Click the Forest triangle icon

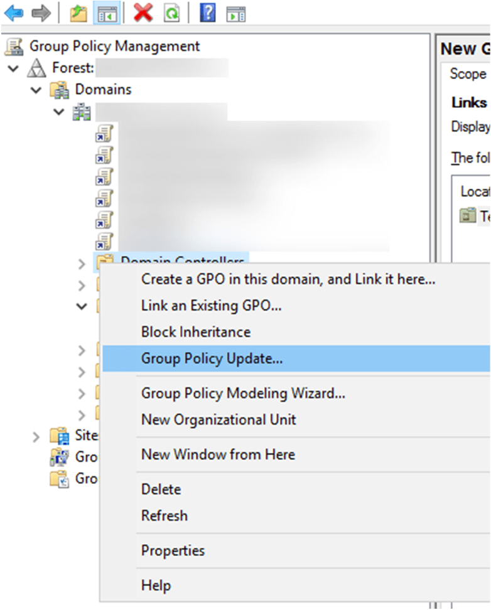[36, 68]
